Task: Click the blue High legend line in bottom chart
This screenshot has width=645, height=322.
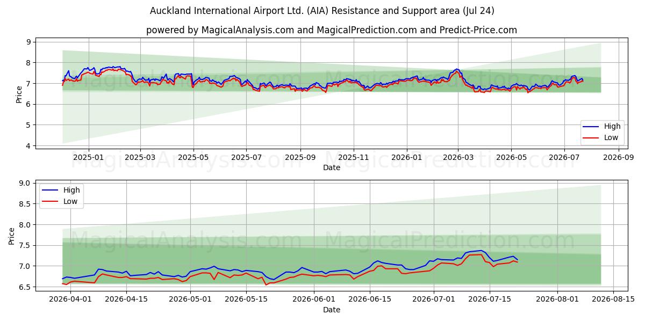Action: [x=51, y=190]
